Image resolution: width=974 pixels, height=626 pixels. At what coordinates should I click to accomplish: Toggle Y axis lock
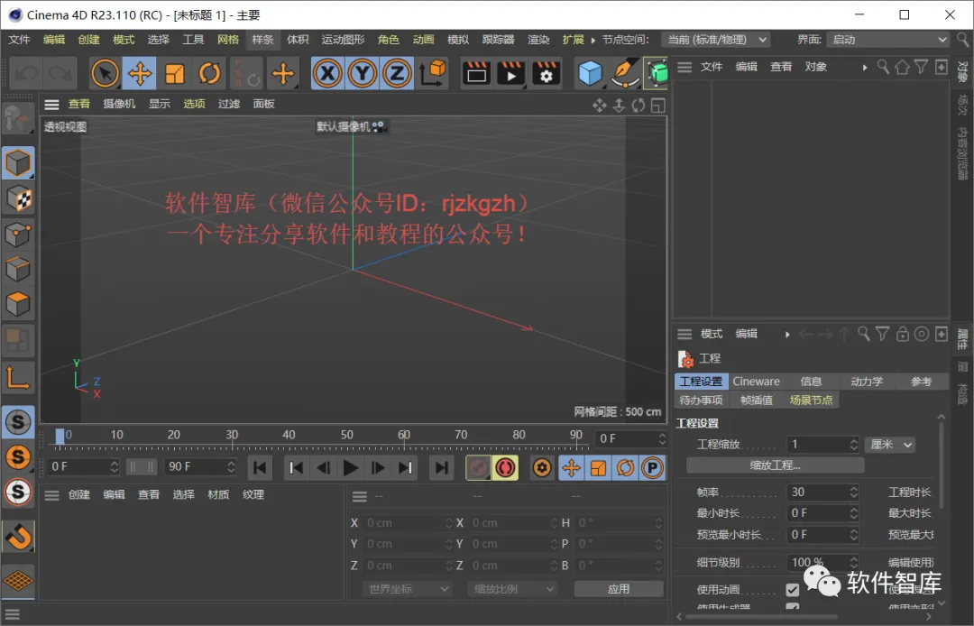(x=363, y=74)
